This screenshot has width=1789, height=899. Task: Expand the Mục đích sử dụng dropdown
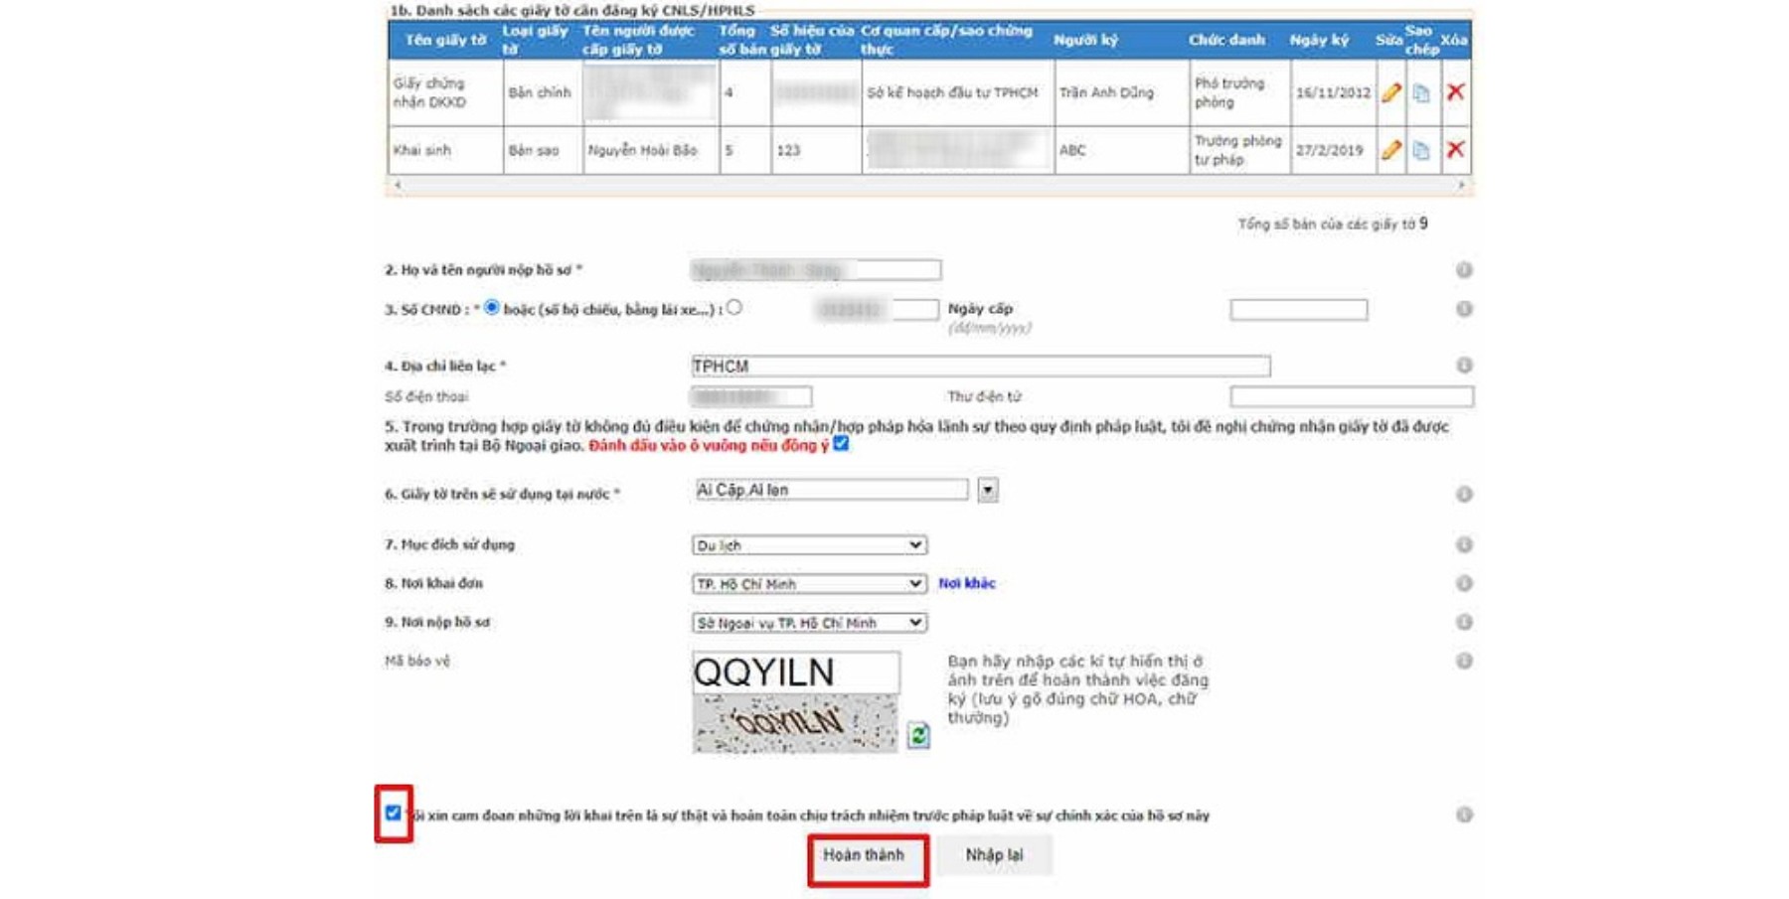point(809,545)
